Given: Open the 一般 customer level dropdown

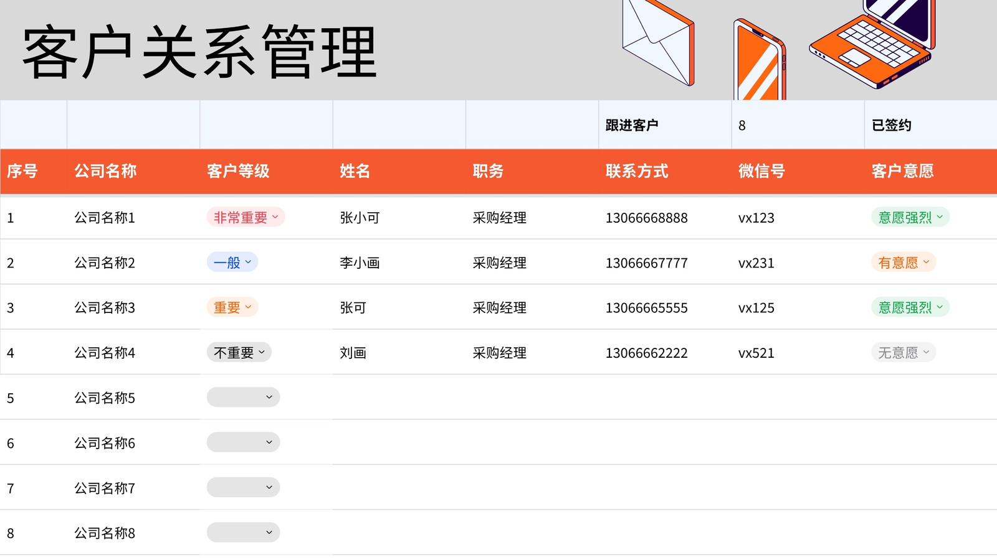Looking at the screenshot, I should 232,263.
